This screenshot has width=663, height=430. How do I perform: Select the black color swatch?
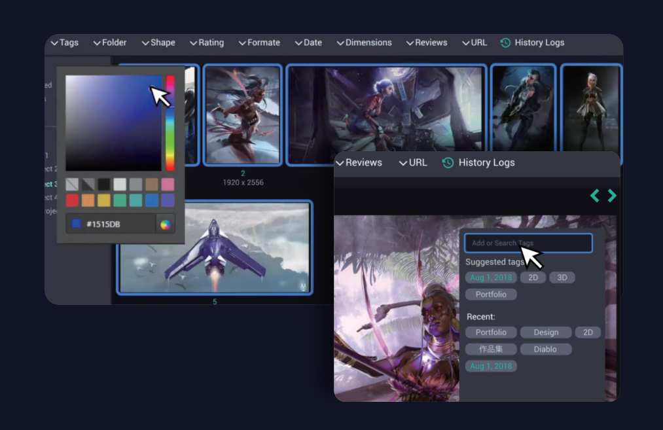(104, 185)
